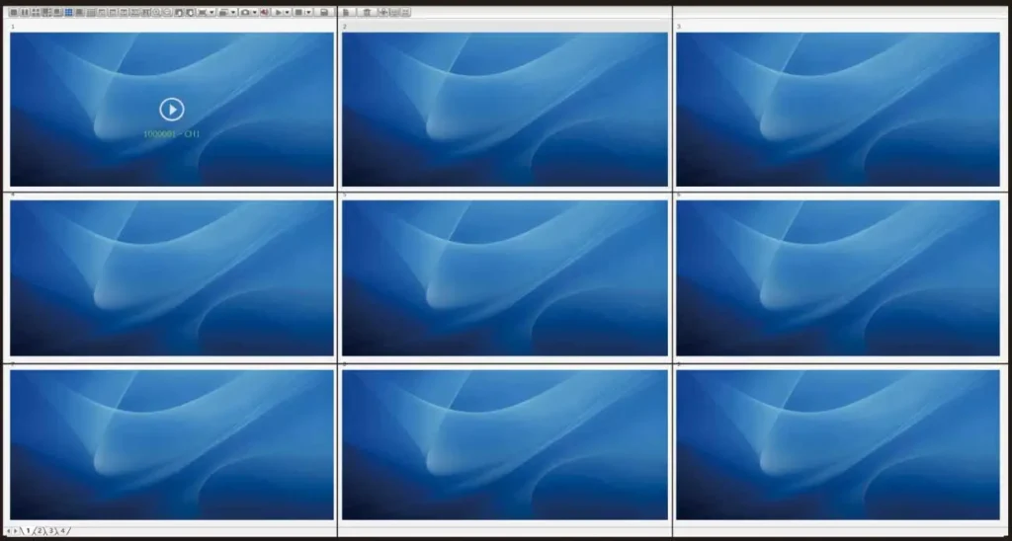Switch to page tab 2
1012x541 pixels.
click(40, 531)
